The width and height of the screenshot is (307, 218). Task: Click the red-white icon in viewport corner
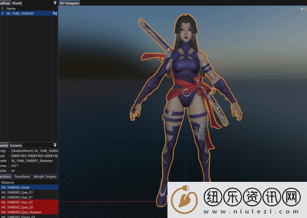point(302,9)
